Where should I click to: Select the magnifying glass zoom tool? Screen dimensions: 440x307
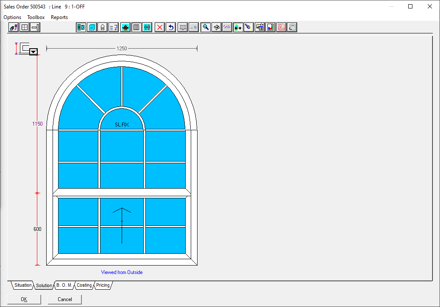coord(206,27)
